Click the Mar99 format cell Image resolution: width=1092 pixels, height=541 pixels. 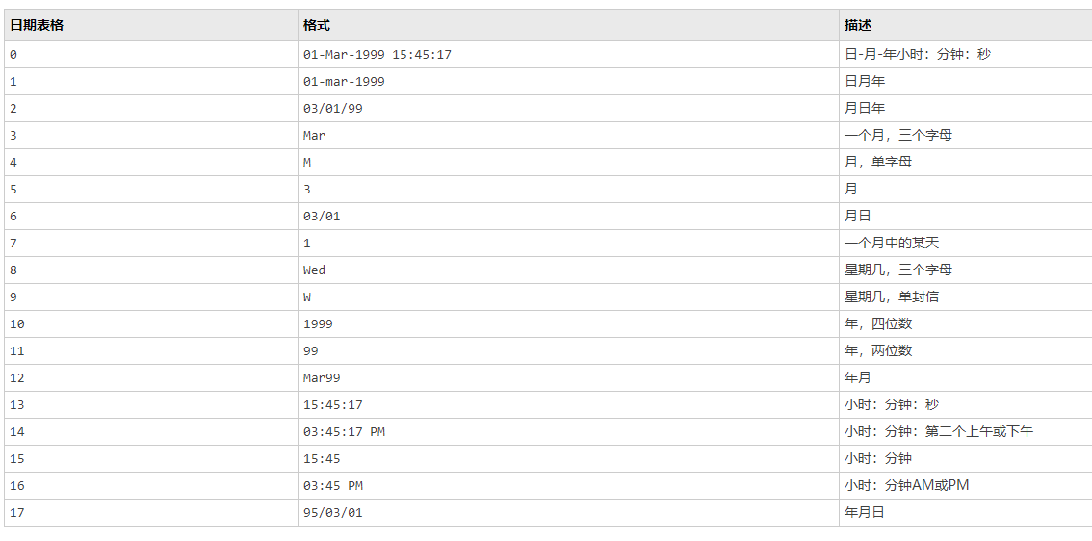pos(322,378)
